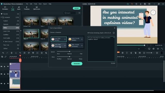This screenshot has width=165, height=93.
Task: Click the zoom out minus icon
Action: [x=144, y=53]
